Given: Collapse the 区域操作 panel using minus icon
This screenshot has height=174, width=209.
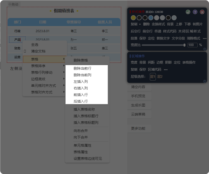Looking at the screenshot, I should coord(205,81).
